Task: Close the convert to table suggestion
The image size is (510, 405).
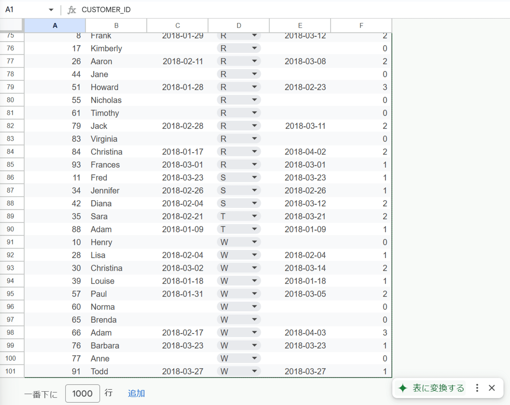Action: pos(492,388)
